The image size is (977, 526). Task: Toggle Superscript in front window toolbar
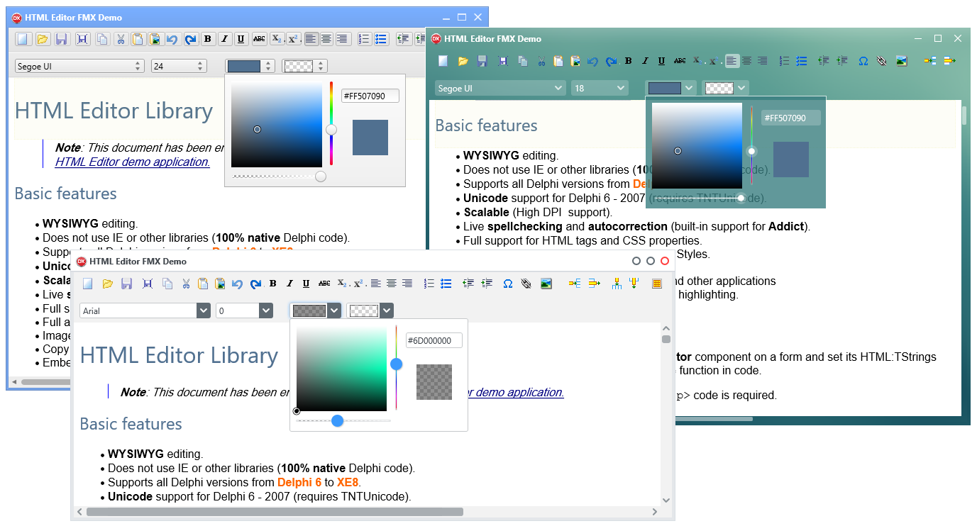358,284
